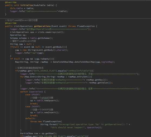Click 'break;' under the INSERT case

pyautogui.click(x=34, y=116)
